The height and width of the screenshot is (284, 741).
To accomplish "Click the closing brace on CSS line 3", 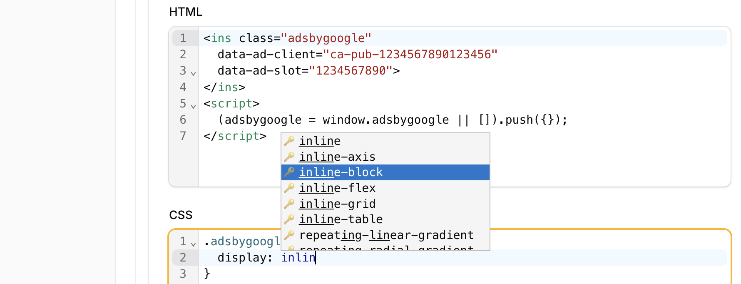I will click(207, 274).
